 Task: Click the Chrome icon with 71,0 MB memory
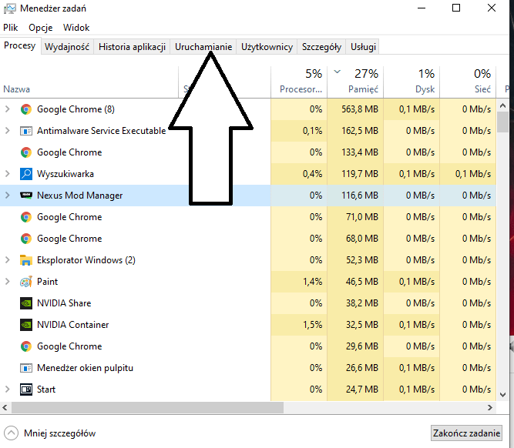[x=26, y=217]
